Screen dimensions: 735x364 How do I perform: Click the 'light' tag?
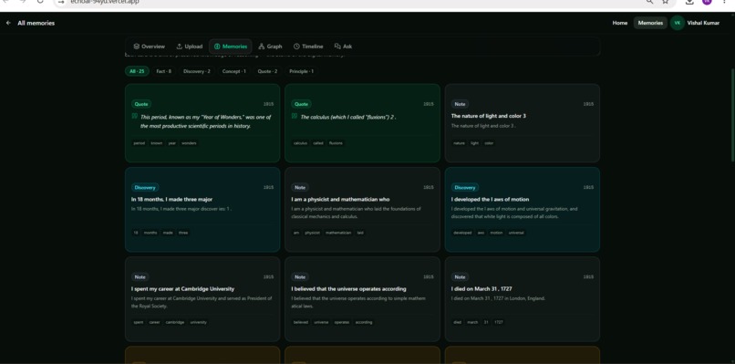tap(475, 143)
